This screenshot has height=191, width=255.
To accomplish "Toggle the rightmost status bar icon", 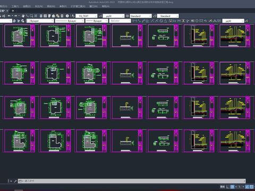I will tap(251, 187).
